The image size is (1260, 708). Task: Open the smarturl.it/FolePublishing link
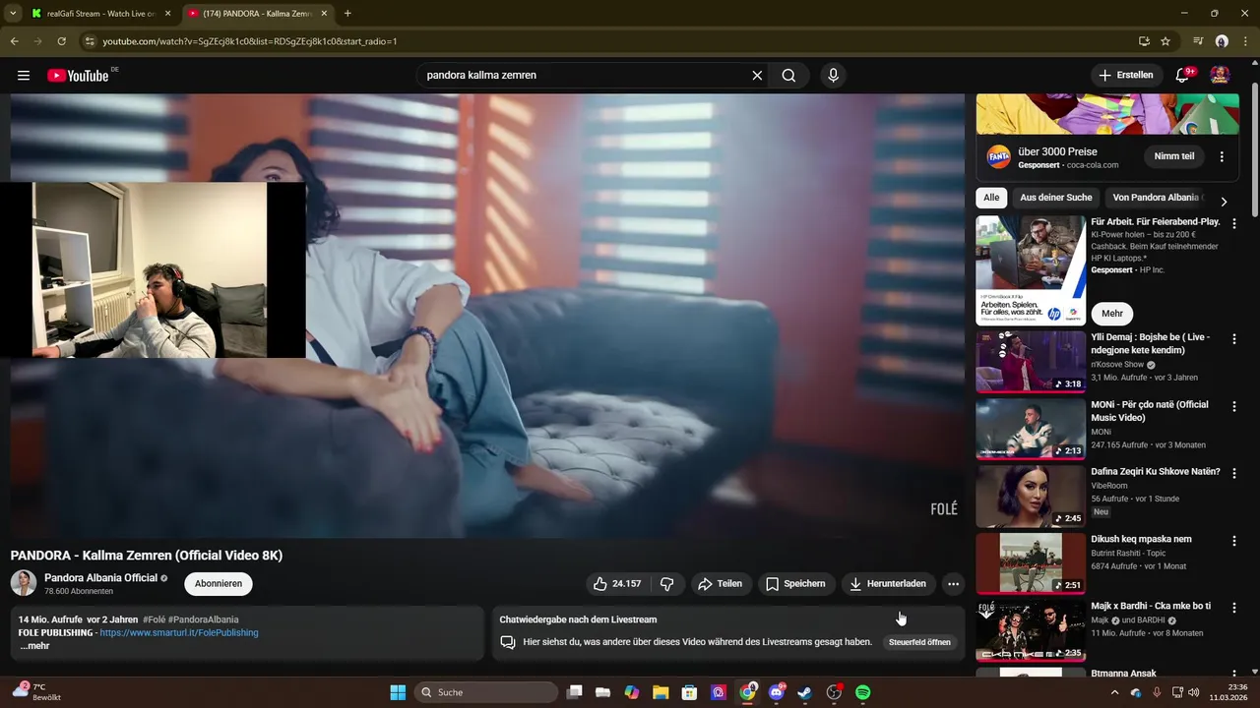coord(179,633)
